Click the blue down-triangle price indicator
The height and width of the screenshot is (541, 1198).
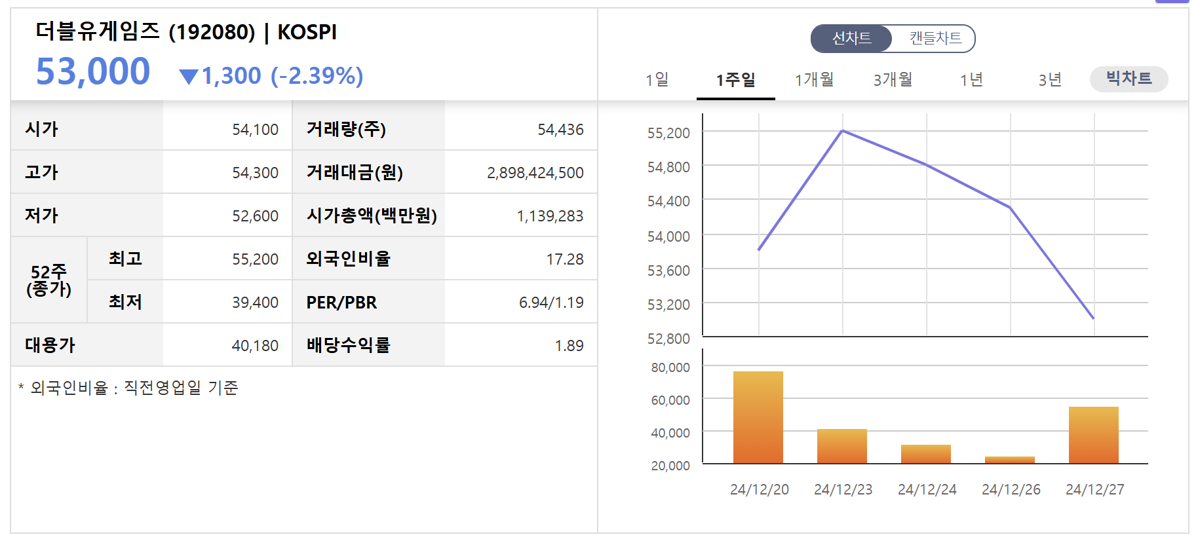pos(189,77)
